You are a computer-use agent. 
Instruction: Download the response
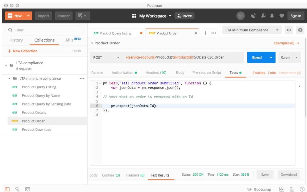click(289, 174)
